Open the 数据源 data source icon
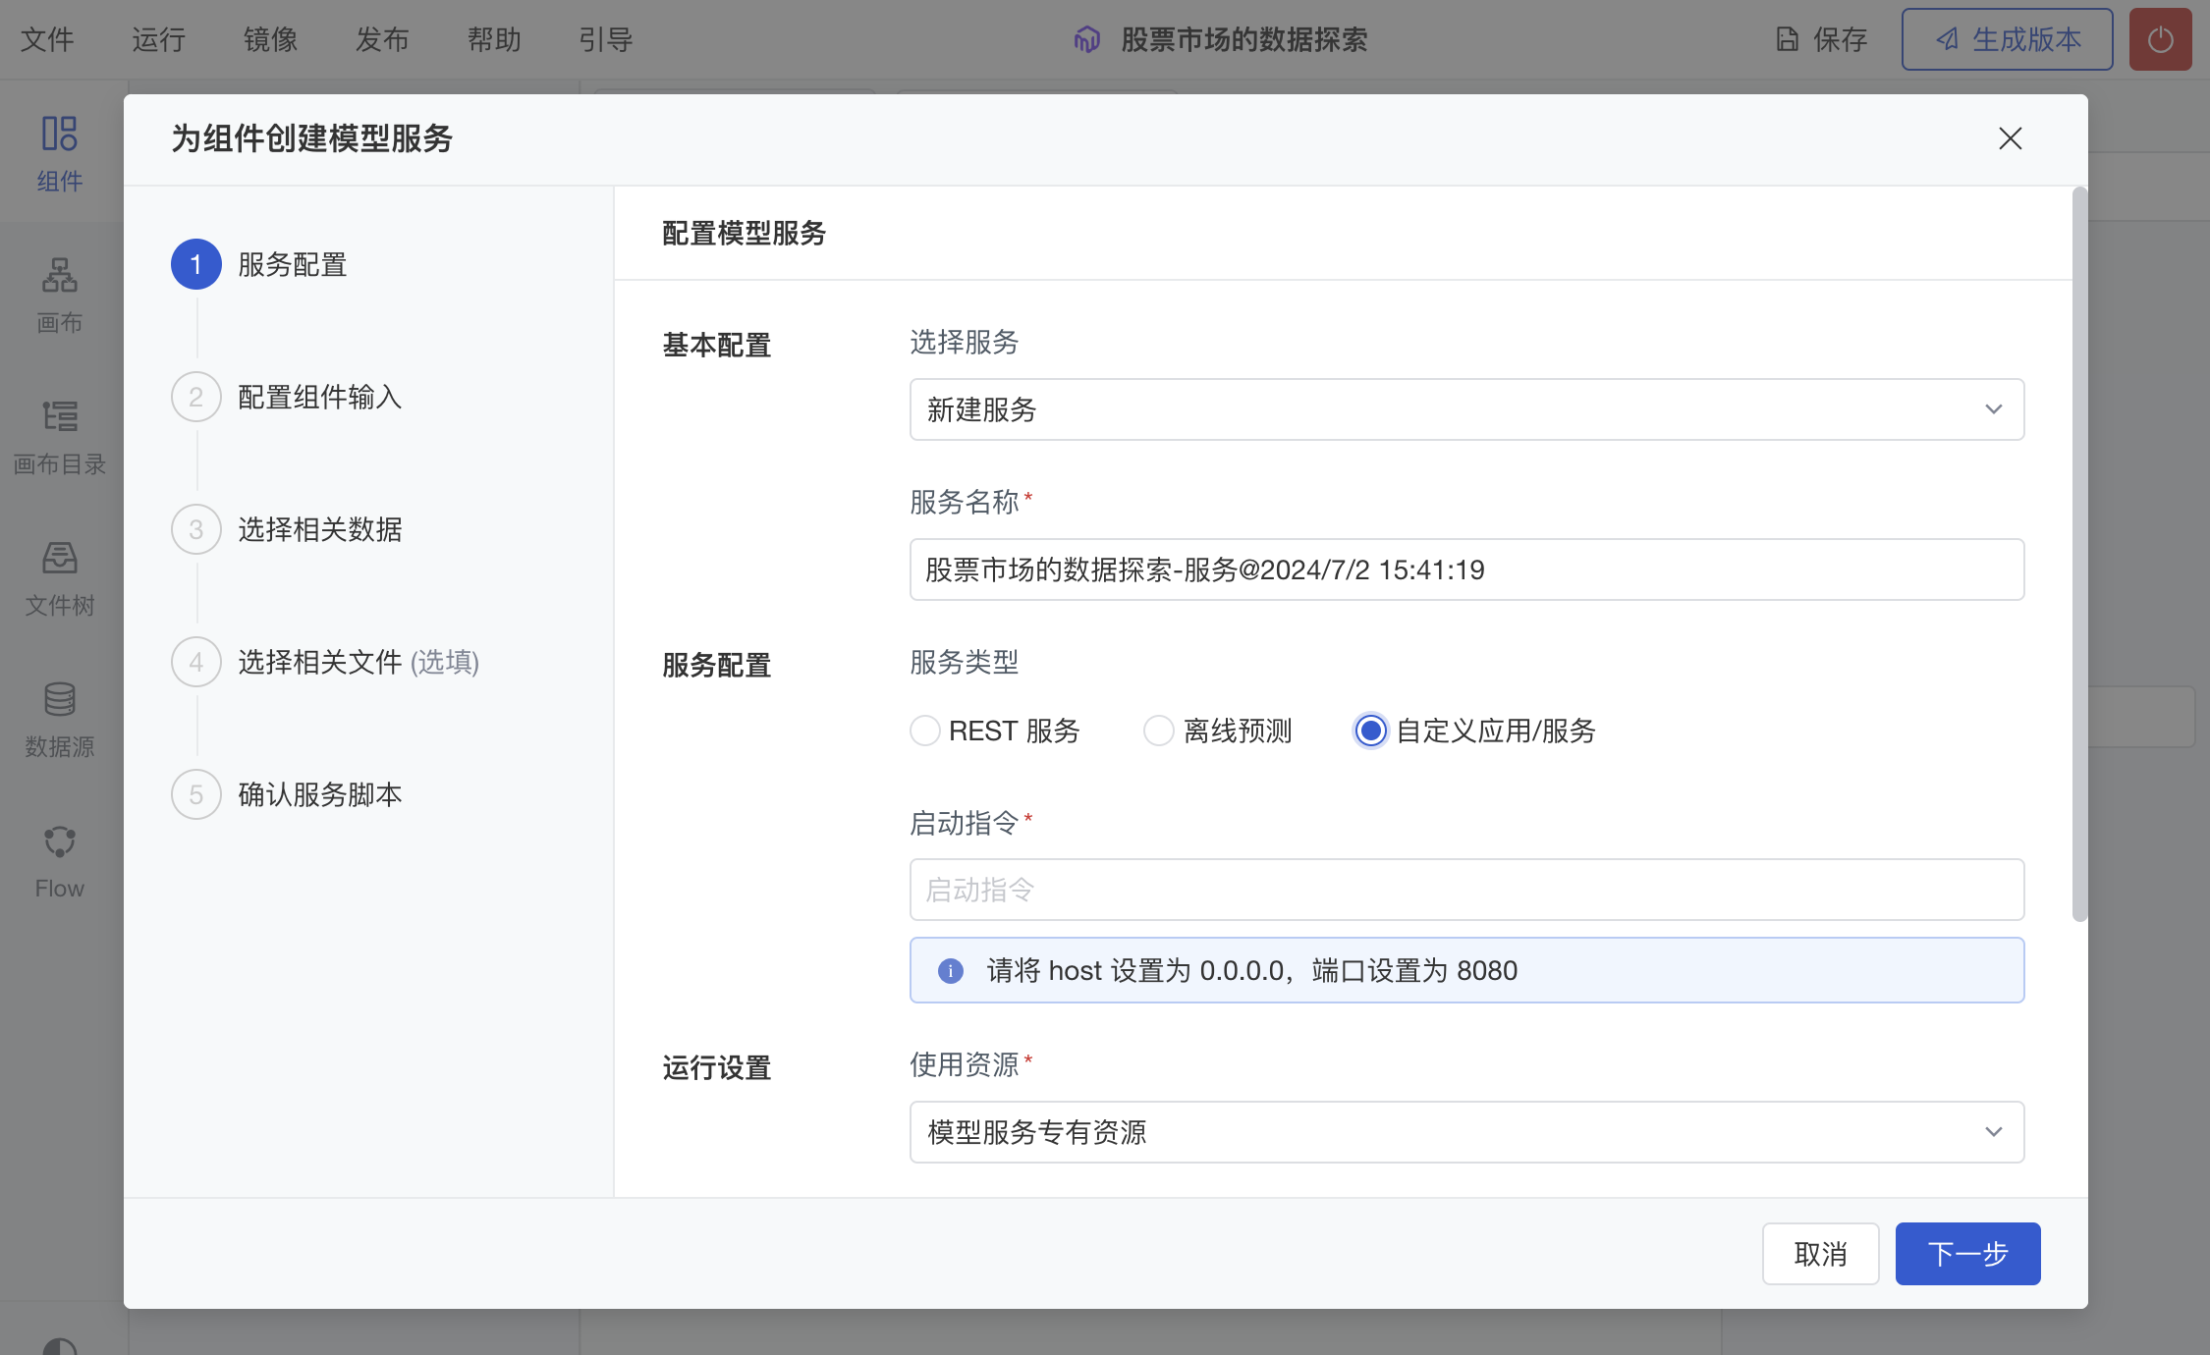Screen dimensions: 2210x1355 59,700
